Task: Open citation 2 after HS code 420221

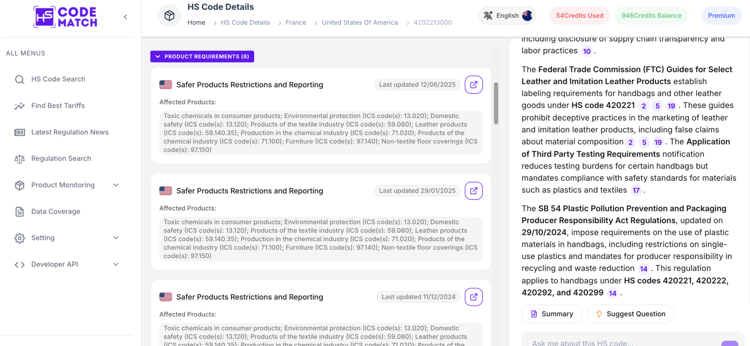Action: click(x=643, y=106)
